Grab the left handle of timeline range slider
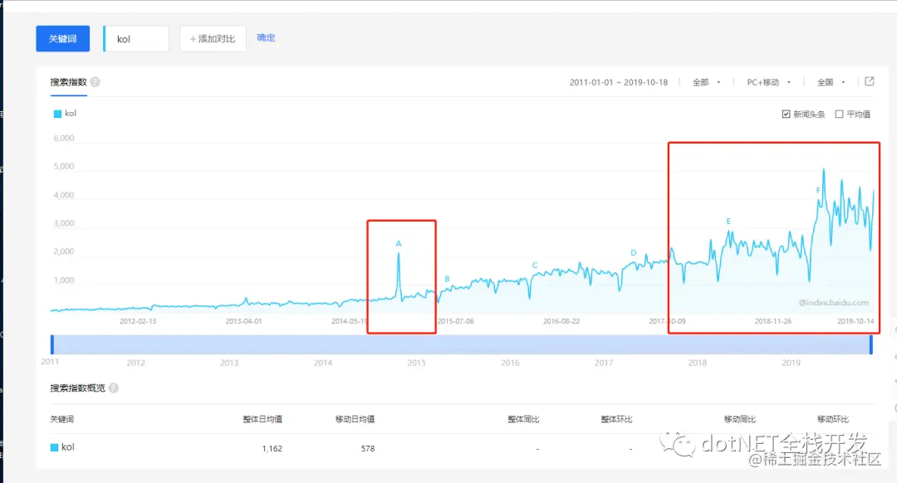 52,344
